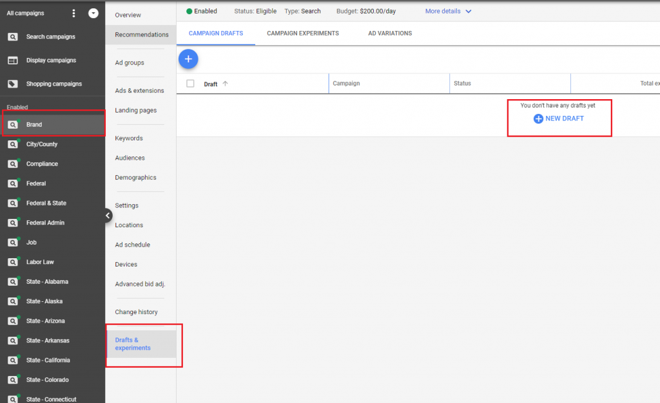Click the NEW DRAFT link
The image size is (660, 403).
[565, 119]
